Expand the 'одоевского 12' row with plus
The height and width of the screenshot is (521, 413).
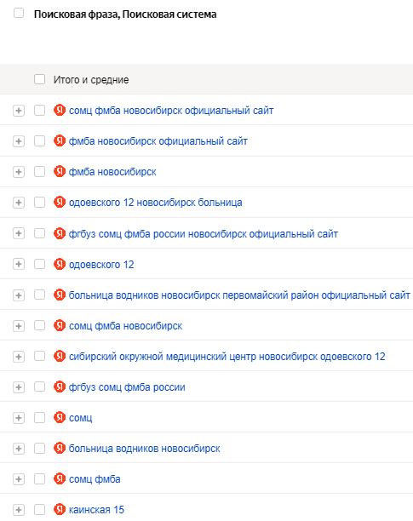(19, 264)
